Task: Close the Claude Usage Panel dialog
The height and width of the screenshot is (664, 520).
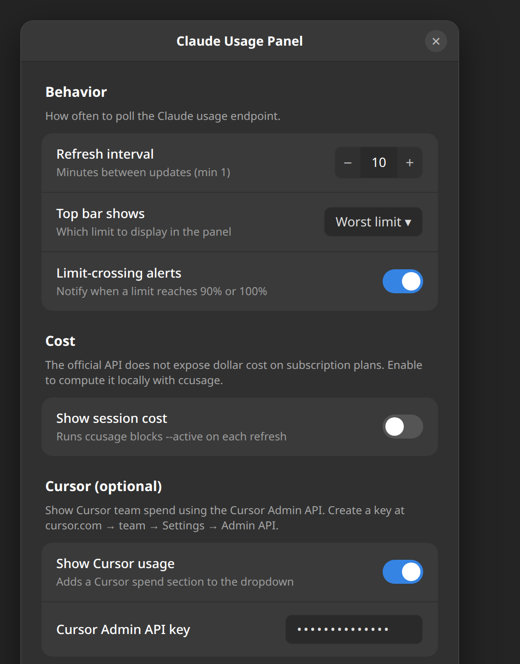Action: point(436,41)
